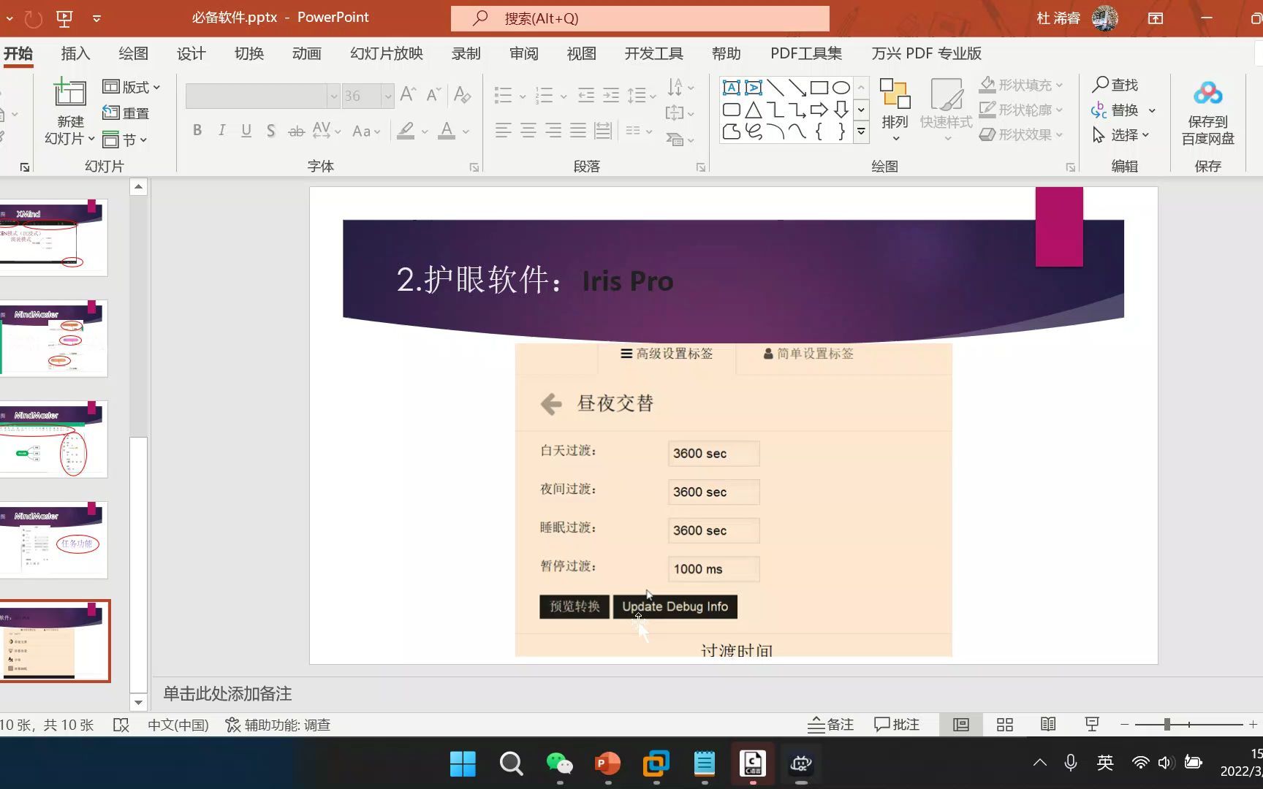Apply font color A

tap(447, 131)
